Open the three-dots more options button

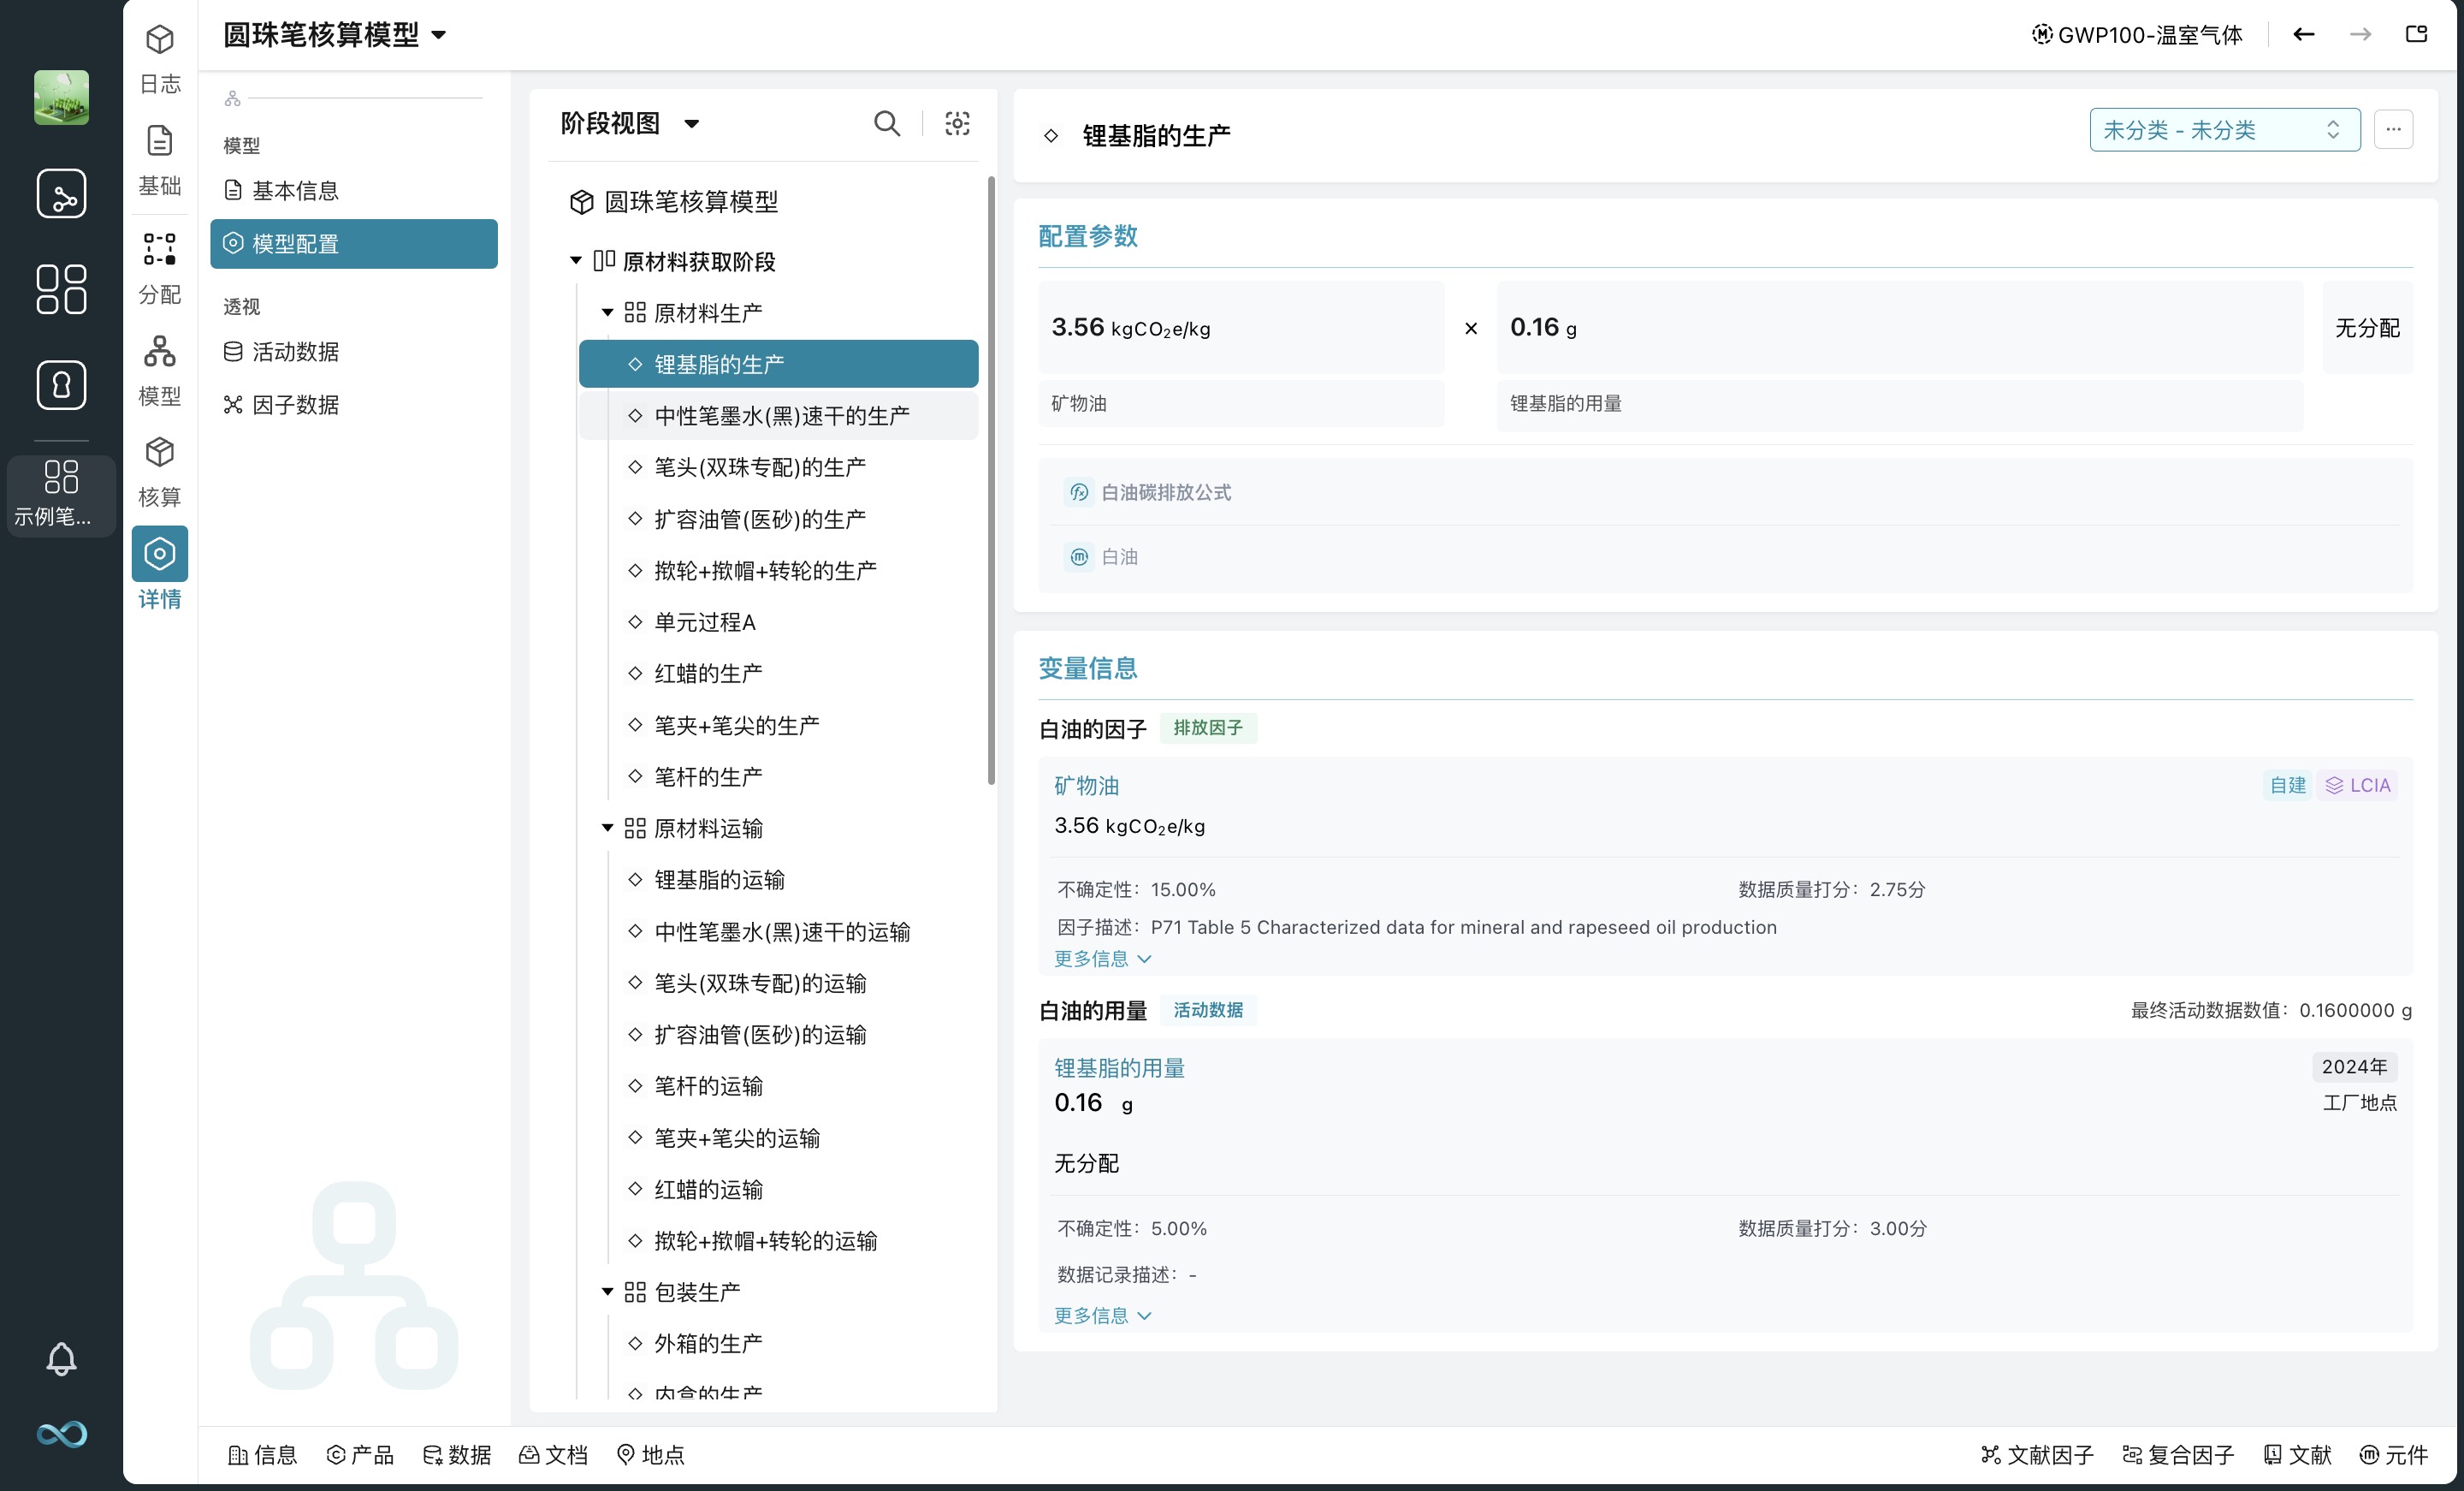[x=2393, y=130]
